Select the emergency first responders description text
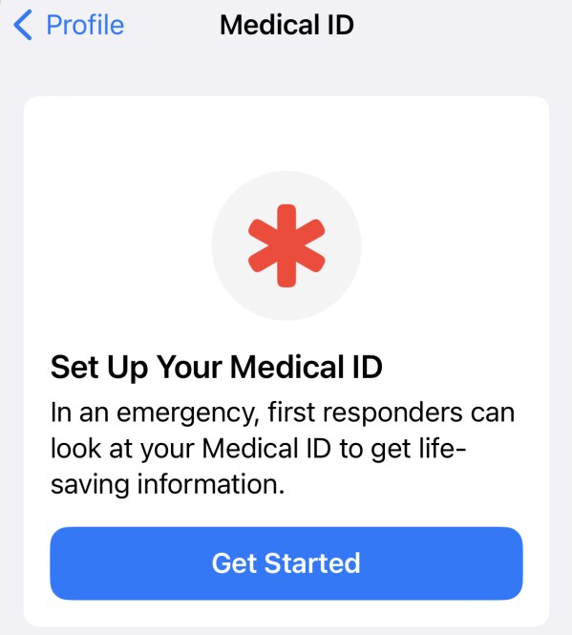 point(283,448)
